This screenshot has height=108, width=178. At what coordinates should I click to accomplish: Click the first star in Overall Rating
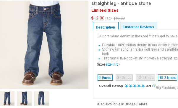point(126,86)
